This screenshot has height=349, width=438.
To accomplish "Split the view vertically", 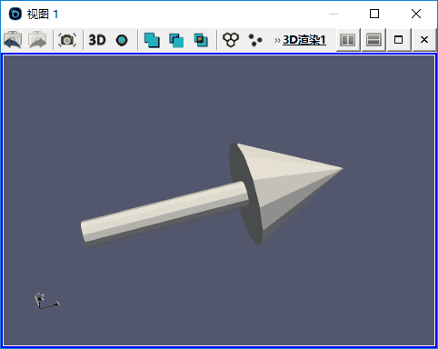I will click(373, 40).
